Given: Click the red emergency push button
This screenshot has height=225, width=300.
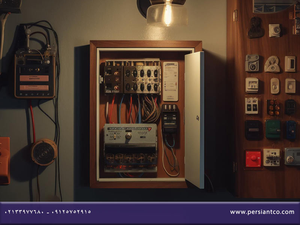Looking at the screenshot, I should 253,159.
